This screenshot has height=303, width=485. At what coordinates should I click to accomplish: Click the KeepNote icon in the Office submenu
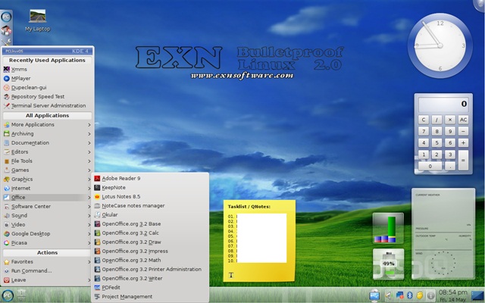click(x=97, y=187)
